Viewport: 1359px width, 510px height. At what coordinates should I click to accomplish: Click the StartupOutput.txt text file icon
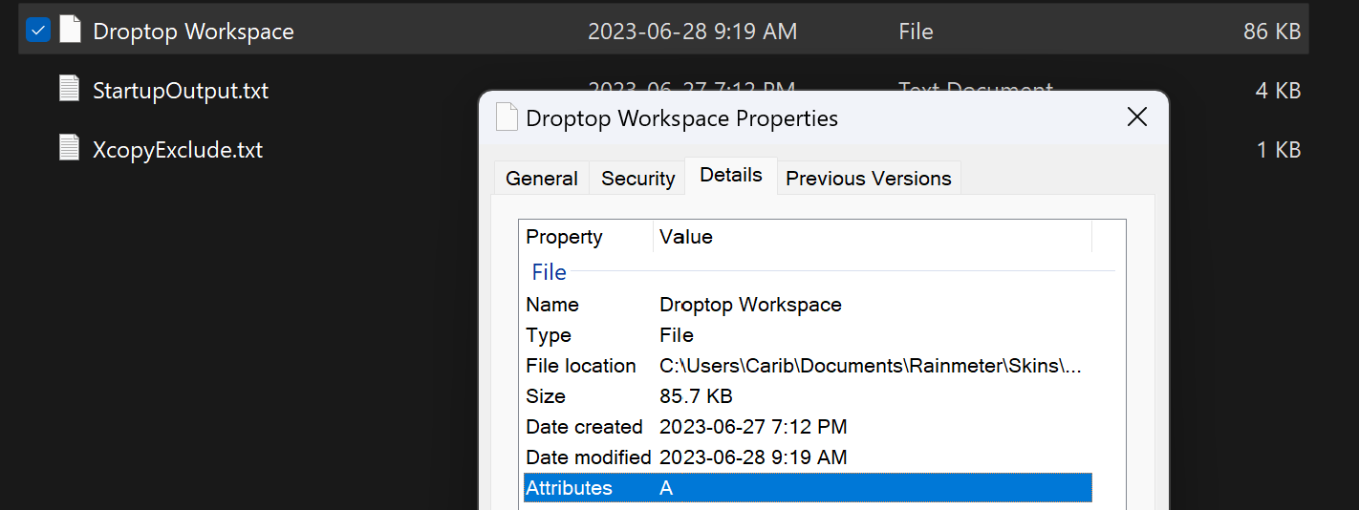[69, 88]
